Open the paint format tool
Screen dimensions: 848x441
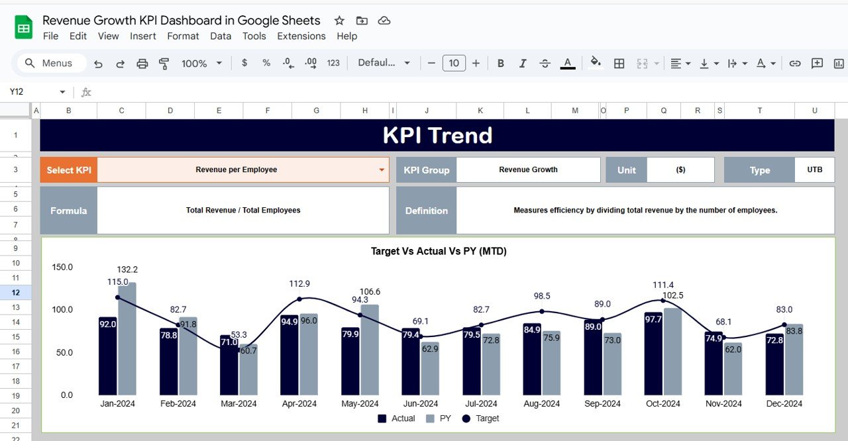[x=163, y=63]
